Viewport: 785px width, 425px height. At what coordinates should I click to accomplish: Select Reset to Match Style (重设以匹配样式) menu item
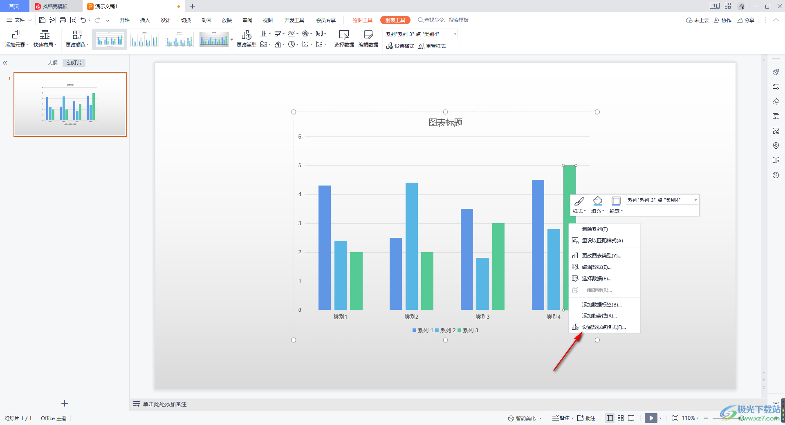pos(604,241)
